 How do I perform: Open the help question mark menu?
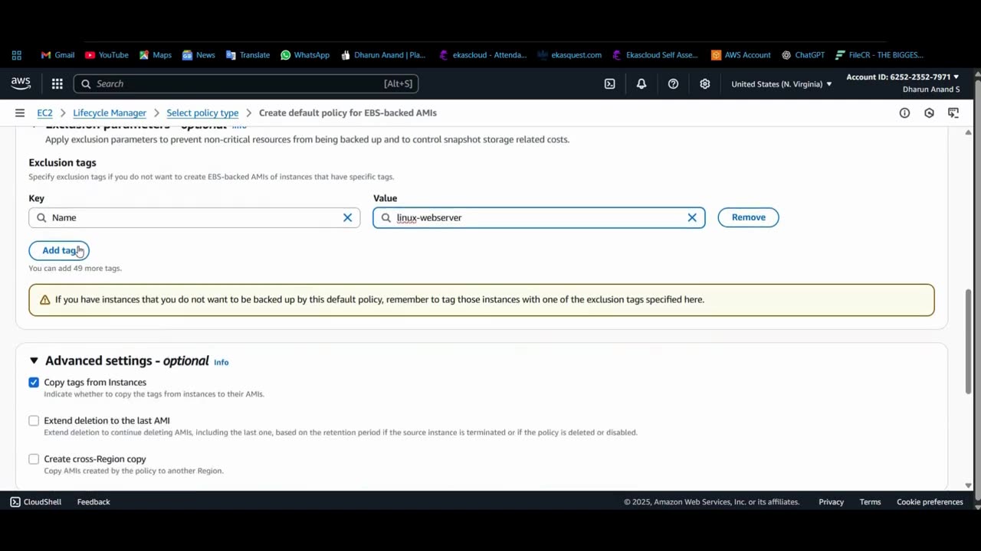(673, 84)
